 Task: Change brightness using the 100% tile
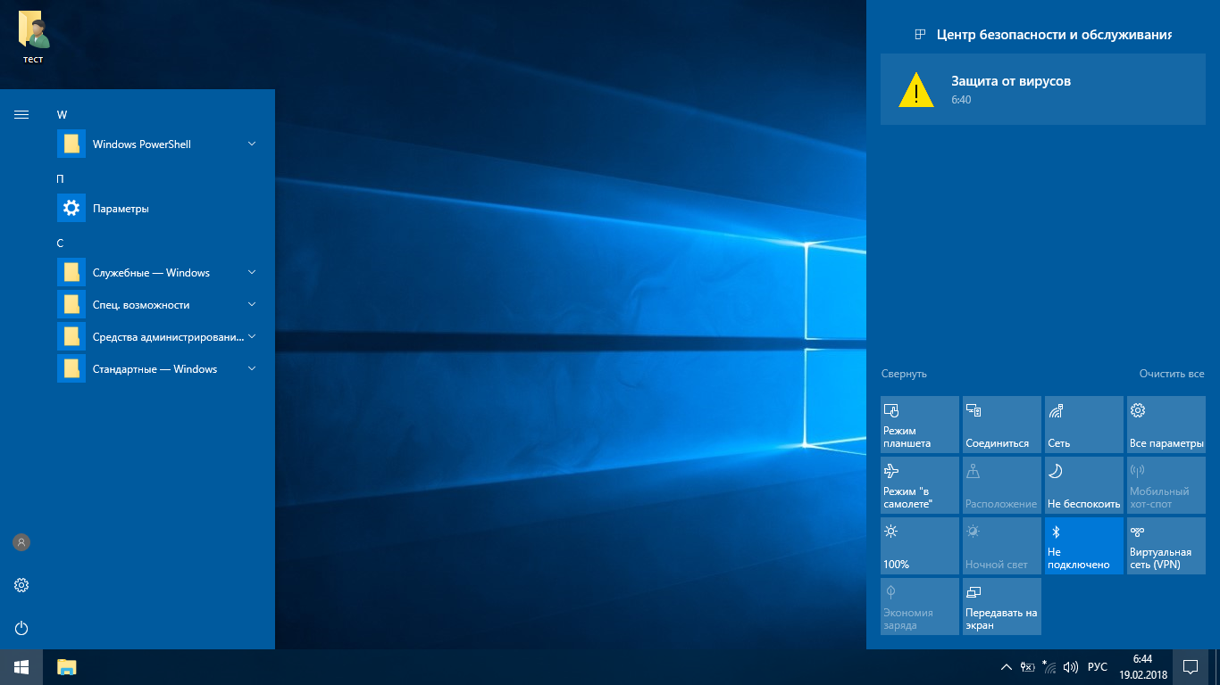pyautogui.click(x=920, y=546)
